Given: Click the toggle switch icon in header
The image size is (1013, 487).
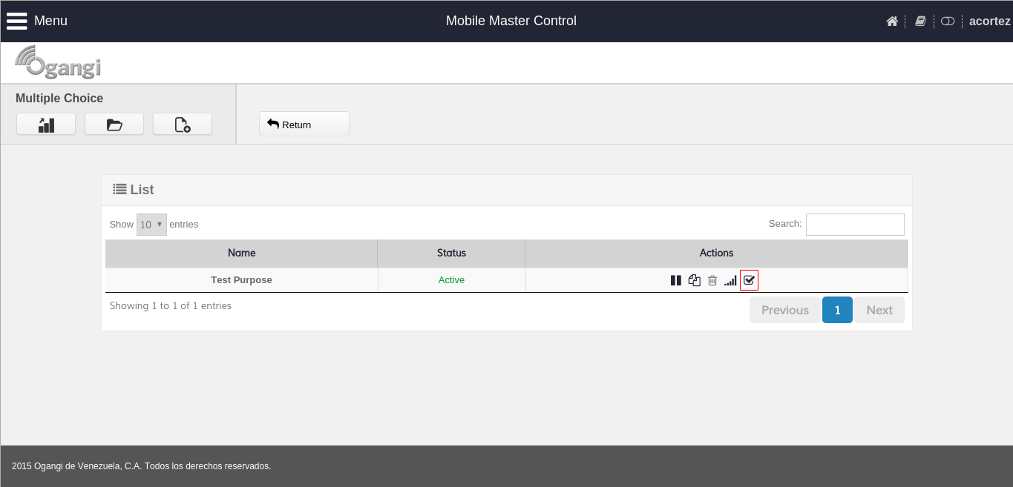Looking at the screenshot, I should (x=948, y=21).
